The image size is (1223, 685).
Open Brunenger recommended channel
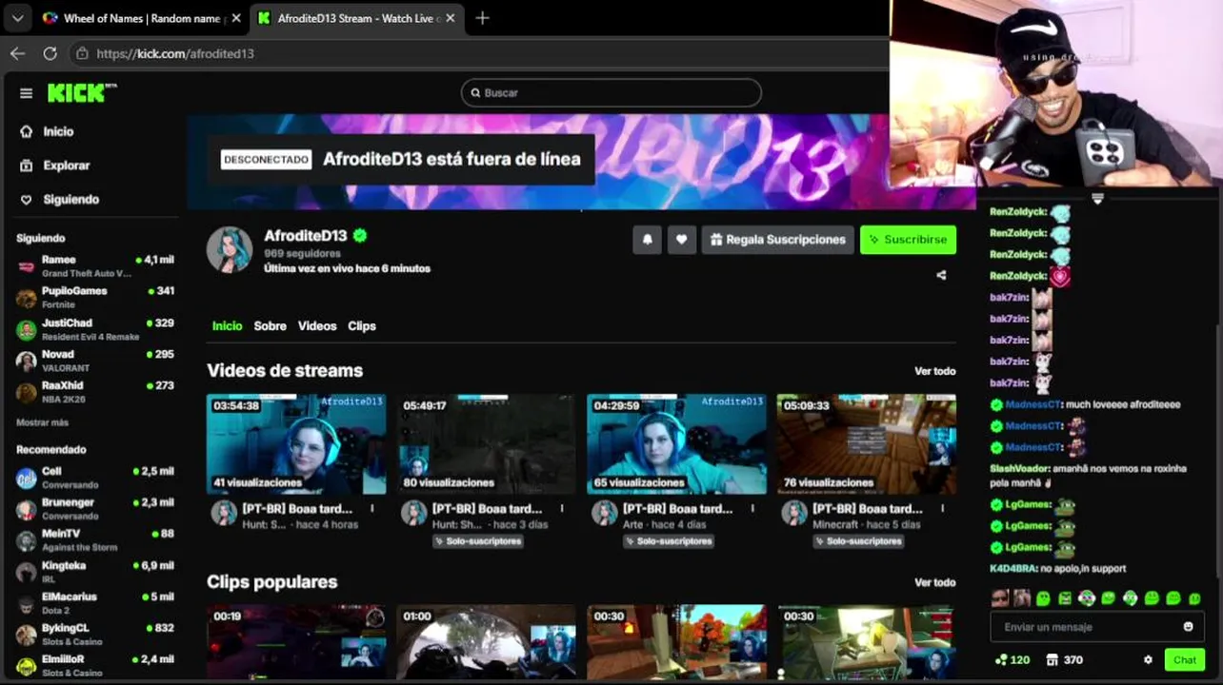tap(95, 509)
